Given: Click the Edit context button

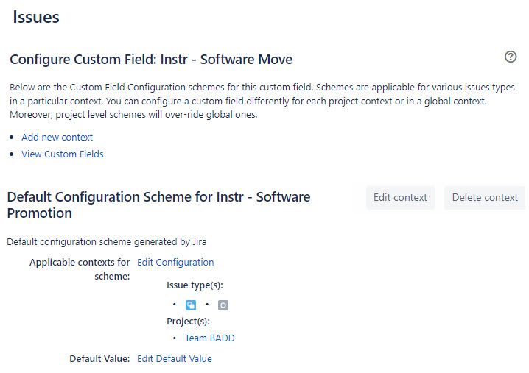Looking at the screenshot, I should 400,197.
